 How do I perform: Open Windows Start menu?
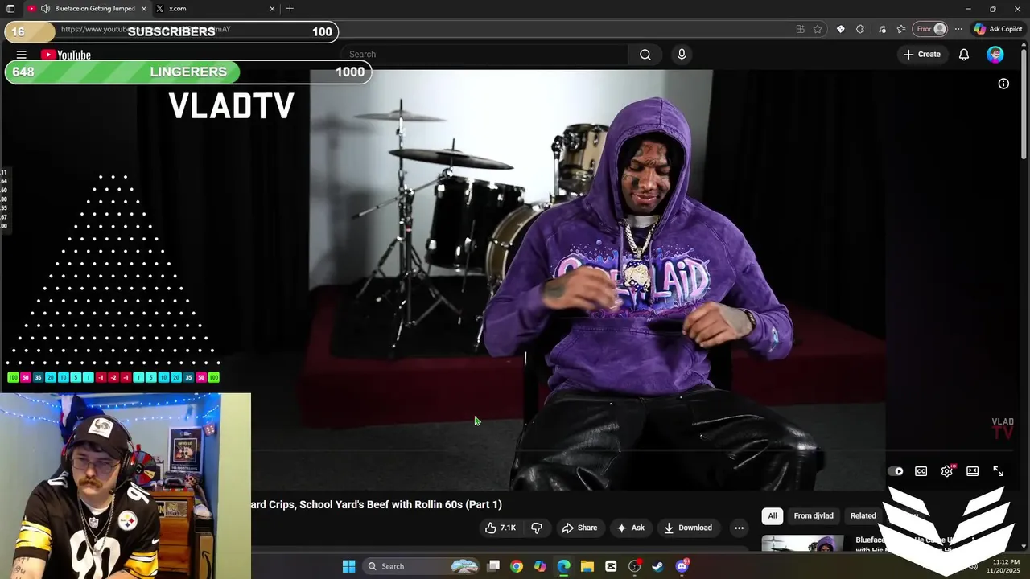pos(348,566)
